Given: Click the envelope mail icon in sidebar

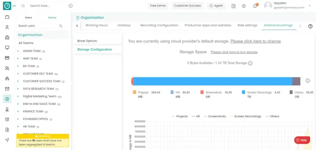Looking at the screenshot, I should (7, 89).
